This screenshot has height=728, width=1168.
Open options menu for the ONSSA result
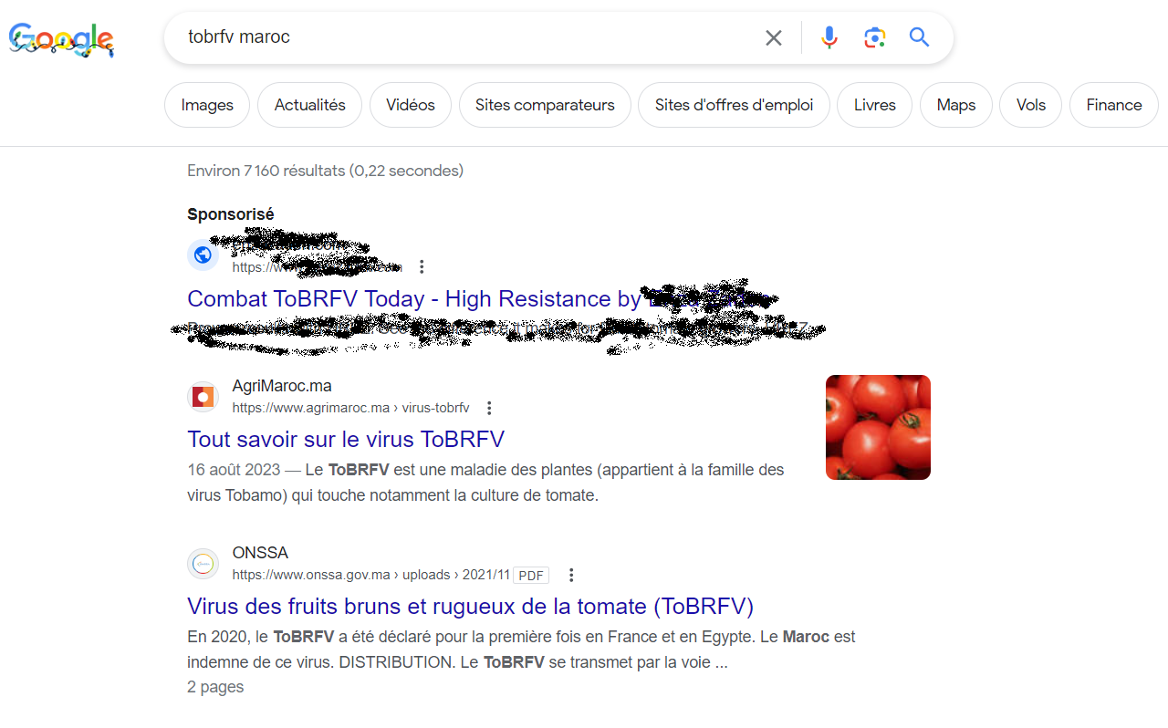[x=571, y=575]
